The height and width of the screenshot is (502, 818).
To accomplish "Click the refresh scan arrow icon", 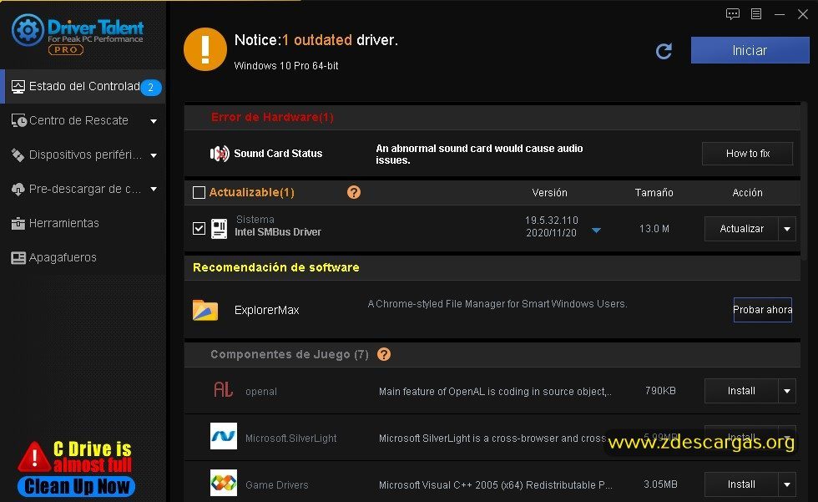I will tap(664, 51).
